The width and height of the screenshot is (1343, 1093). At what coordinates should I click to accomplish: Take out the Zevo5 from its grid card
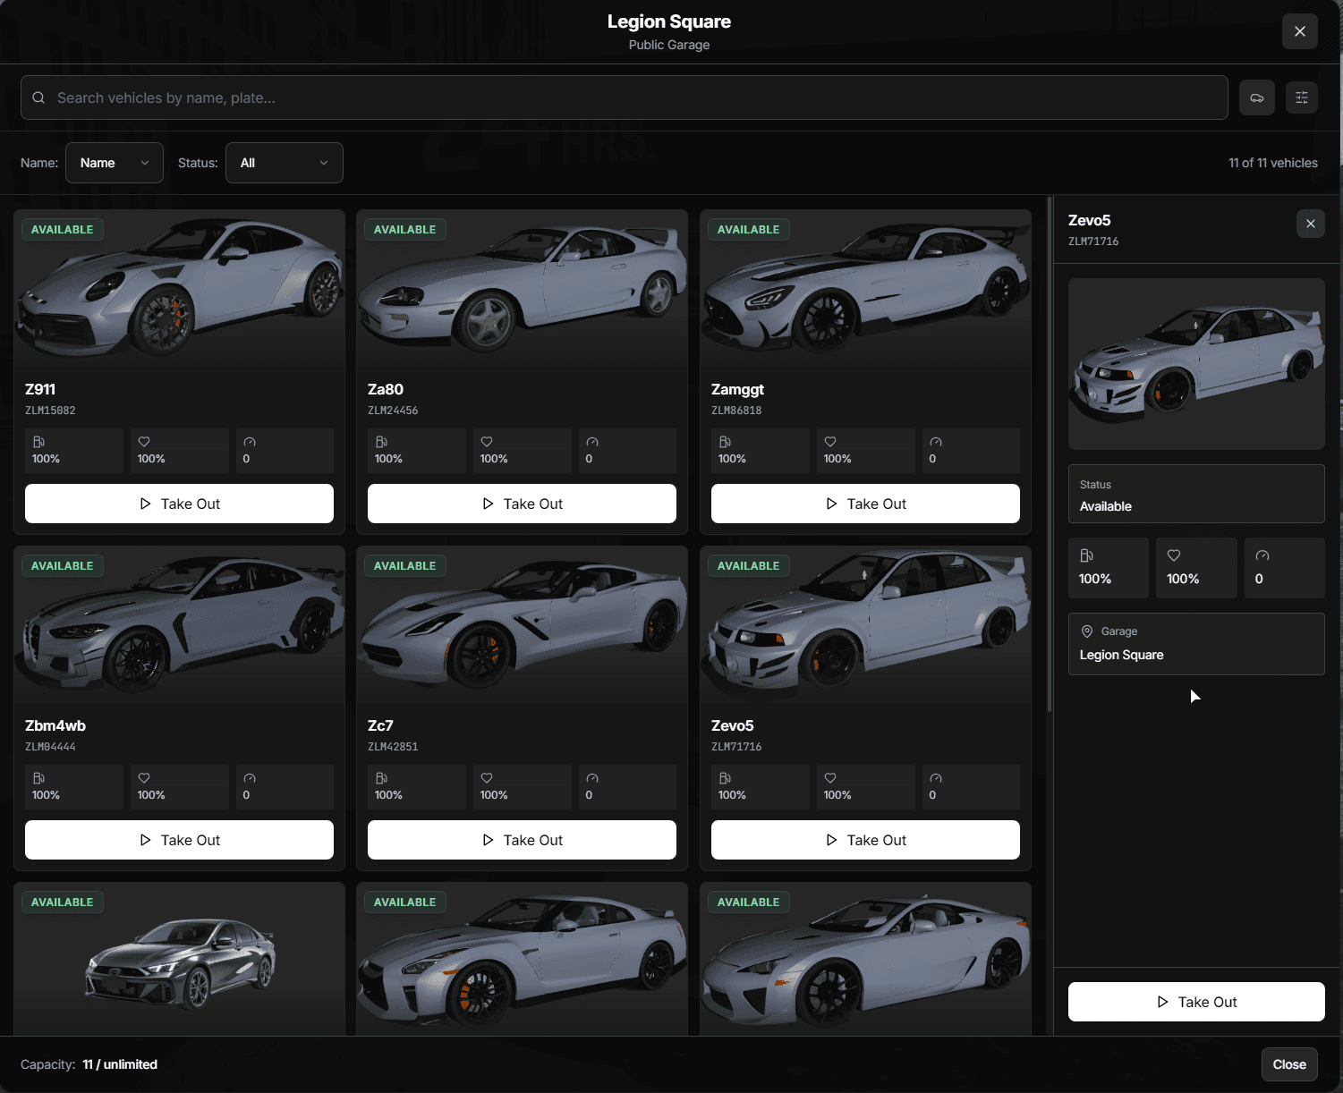coord(865,840)
